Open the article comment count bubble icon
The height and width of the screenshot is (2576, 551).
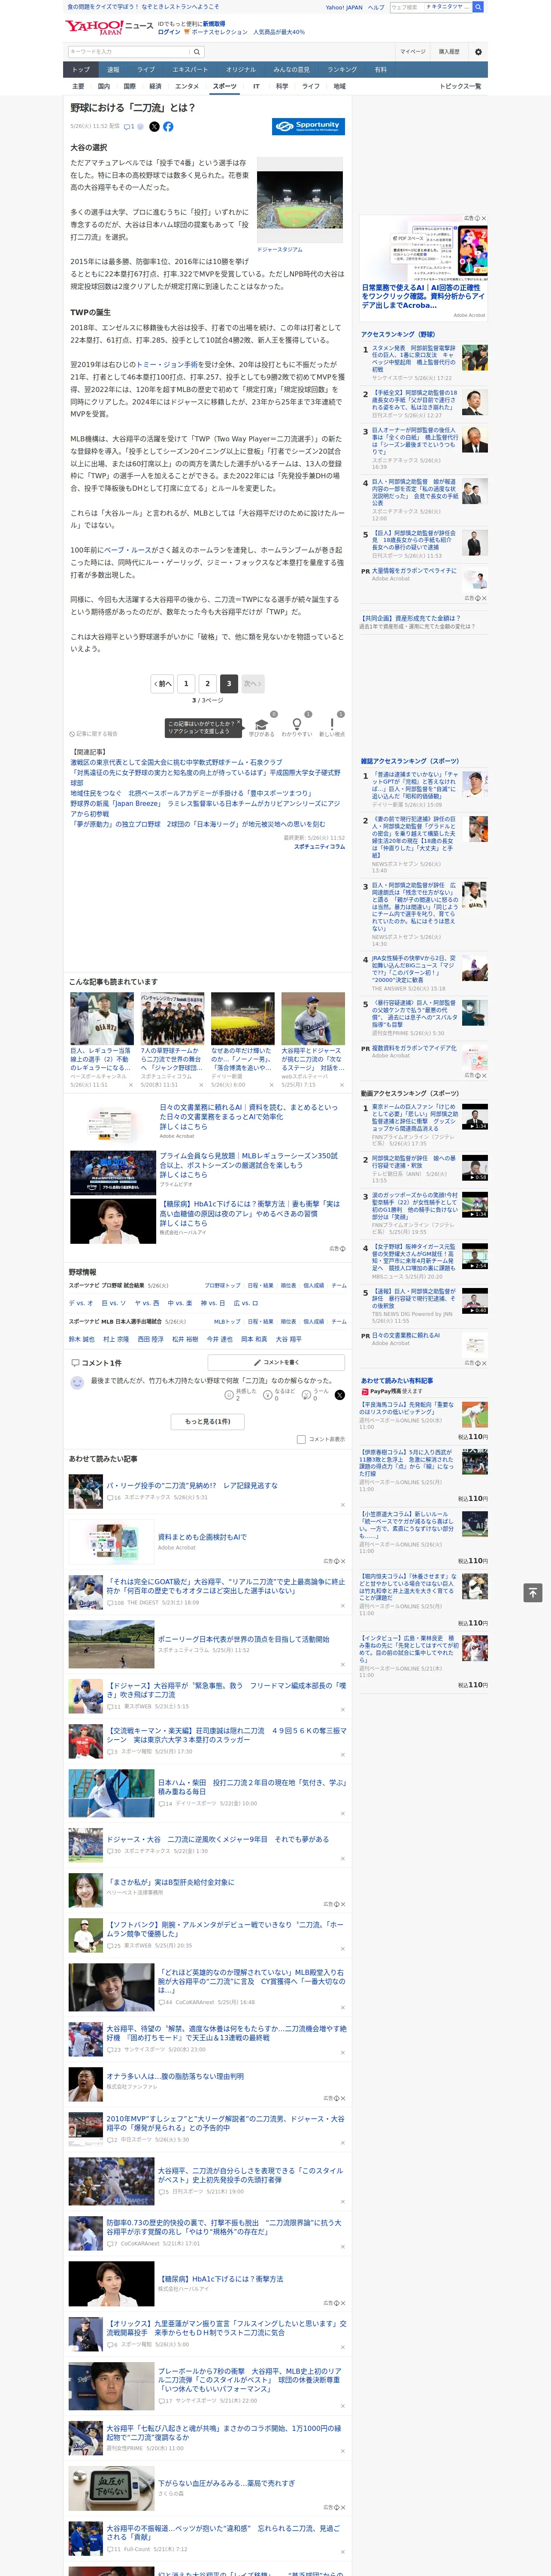pyautogui.click(x=129, y=127)
